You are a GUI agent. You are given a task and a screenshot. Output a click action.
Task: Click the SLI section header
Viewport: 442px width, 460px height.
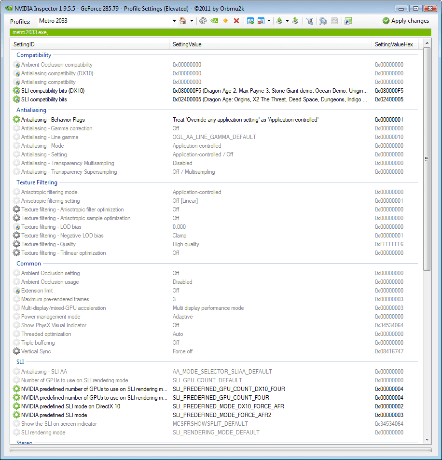[x=20, y=362]
